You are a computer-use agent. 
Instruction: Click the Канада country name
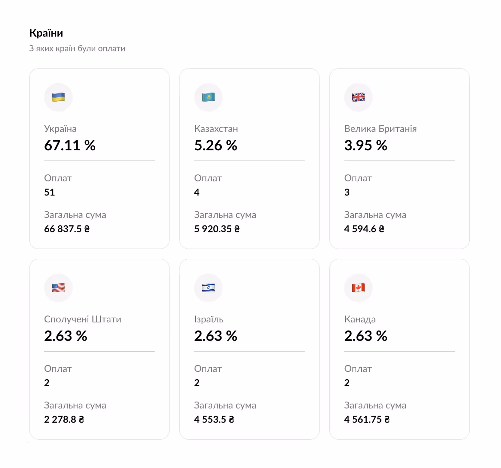(360, 319)
